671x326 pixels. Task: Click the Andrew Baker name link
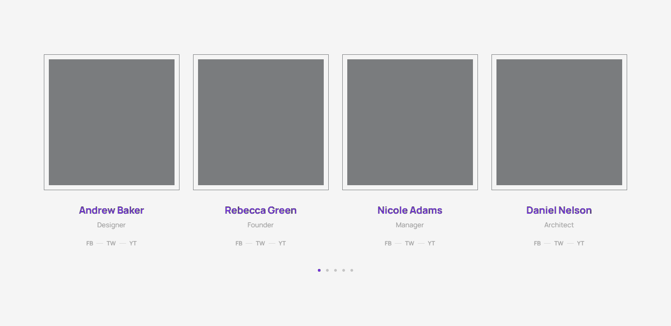111,210
